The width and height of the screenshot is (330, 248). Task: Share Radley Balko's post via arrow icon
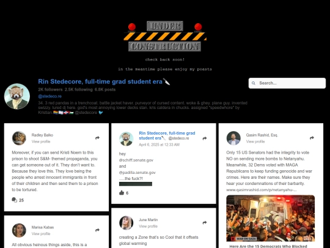click(x=97, y=138)
